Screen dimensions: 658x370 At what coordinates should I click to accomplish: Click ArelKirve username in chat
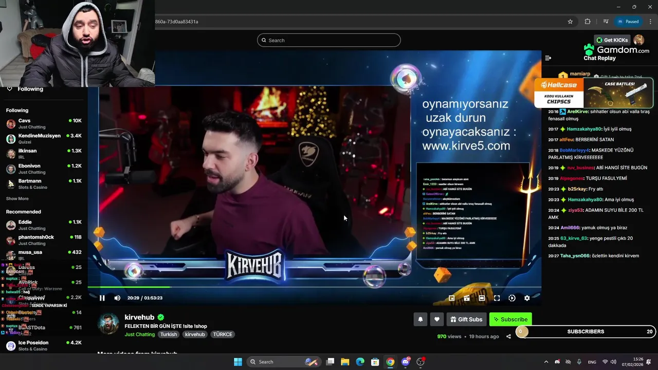(578, 112)
